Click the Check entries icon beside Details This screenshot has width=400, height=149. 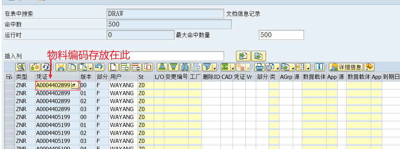[x=35, y=67]
